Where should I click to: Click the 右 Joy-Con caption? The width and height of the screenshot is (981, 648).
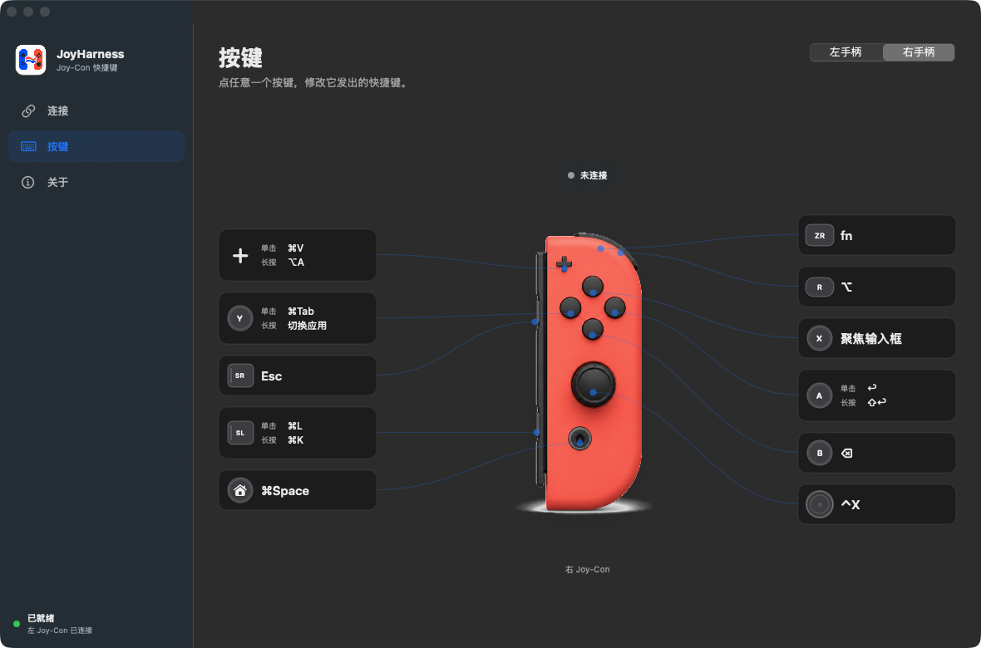(x=587, y=569)
